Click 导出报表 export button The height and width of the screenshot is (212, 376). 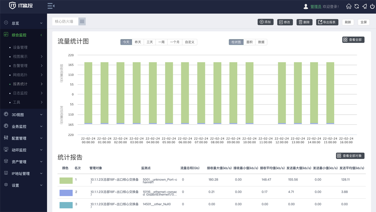tap(327, 22)
